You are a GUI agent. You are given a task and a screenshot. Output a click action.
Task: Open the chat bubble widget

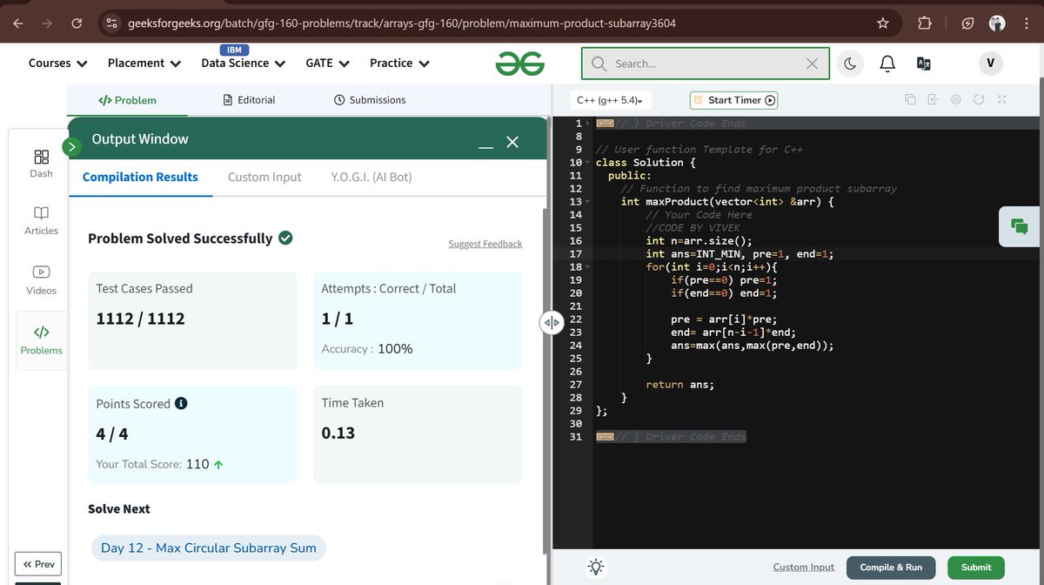pyautogui.click(x=1020, y=226)
